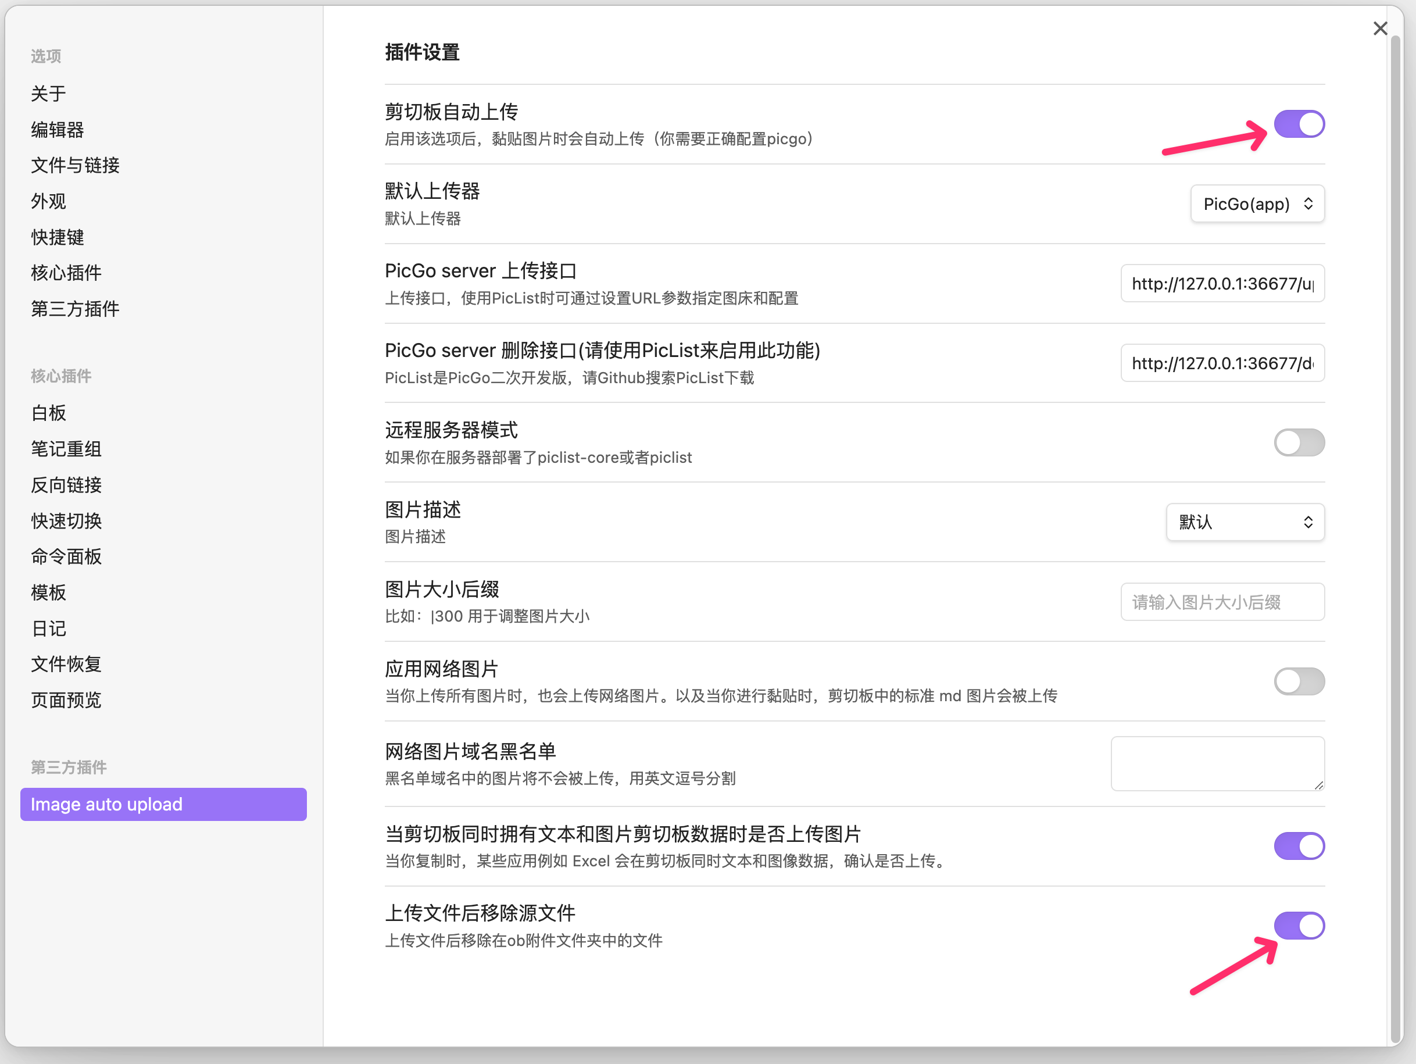Toggle the 剪切板自动上传 switch
The width and height of the screenshot is (1416, 1064).
(x=1299, y=124)
